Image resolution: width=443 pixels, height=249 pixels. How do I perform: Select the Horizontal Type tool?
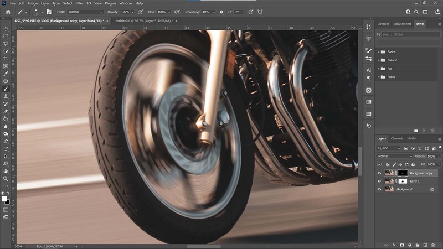tap(6, 148)
